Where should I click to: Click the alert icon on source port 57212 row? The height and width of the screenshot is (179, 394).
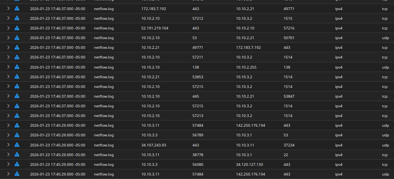17,18
